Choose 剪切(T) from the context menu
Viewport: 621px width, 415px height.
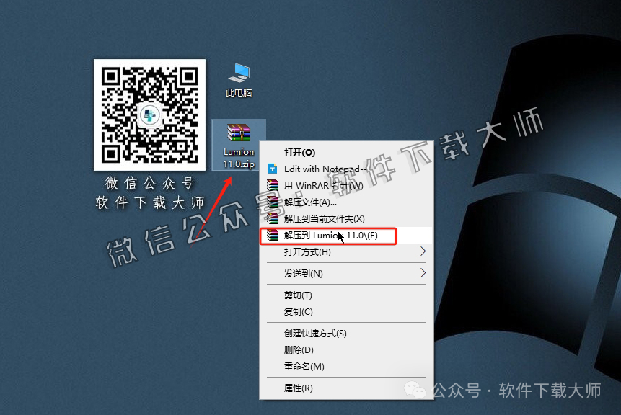[x=346, y=295]
